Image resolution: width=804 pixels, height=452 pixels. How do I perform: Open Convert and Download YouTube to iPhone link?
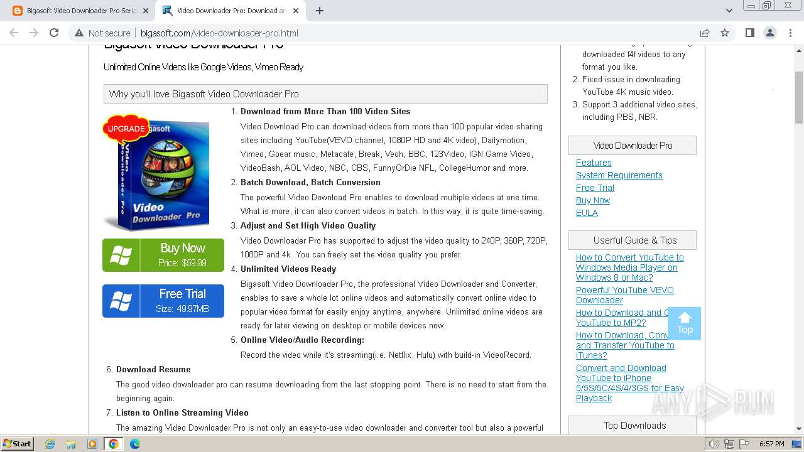630,383
